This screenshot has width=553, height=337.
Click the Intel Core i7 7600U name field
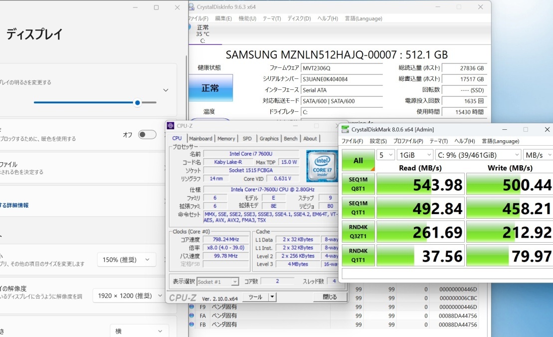(x=251, y=154)
